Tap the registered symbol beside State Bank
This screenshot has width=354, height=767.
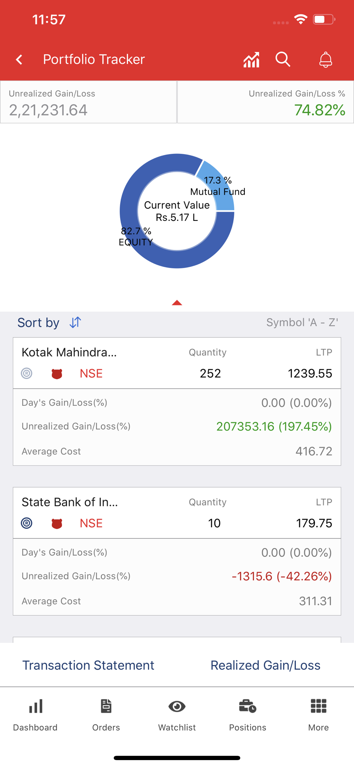(26, 523)
